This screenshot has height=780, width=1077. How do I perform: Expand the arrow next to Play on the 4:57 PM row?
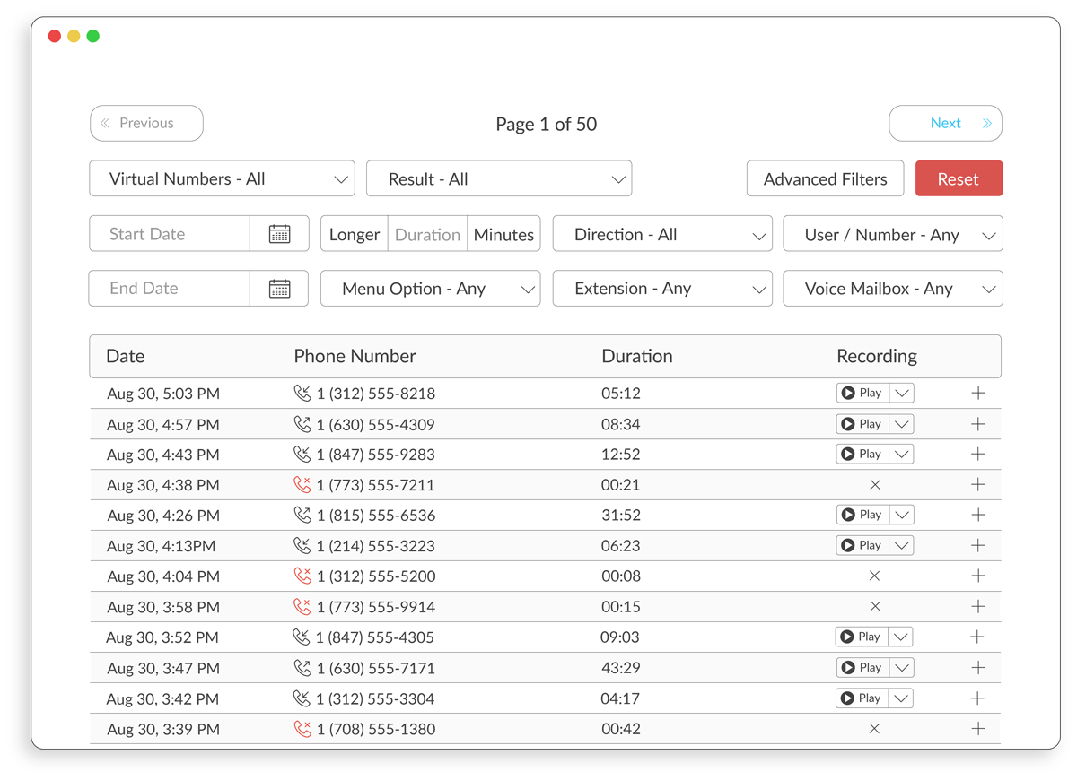pyautogui.click(x=901, y=423)
